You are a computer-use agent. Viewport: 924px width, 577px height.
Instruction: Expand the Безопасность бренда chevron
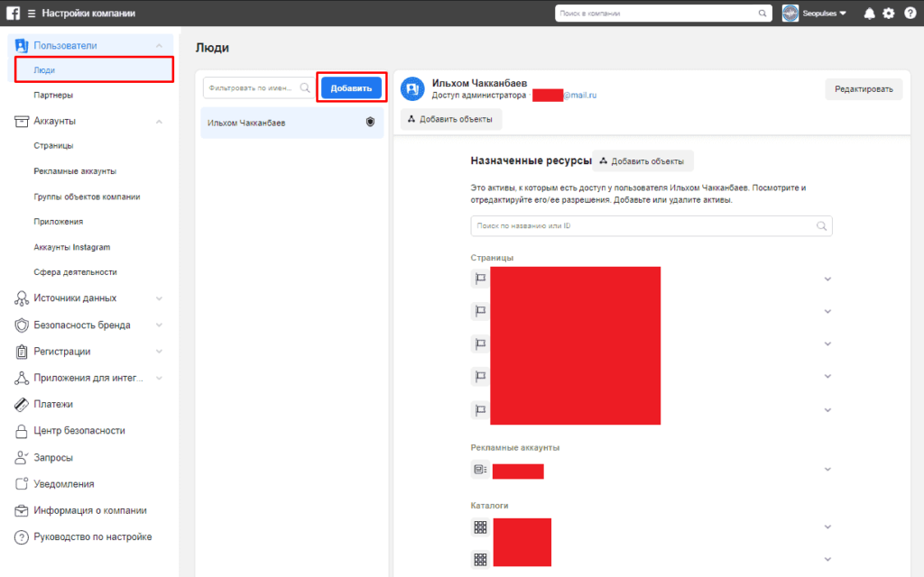(159, 325)
